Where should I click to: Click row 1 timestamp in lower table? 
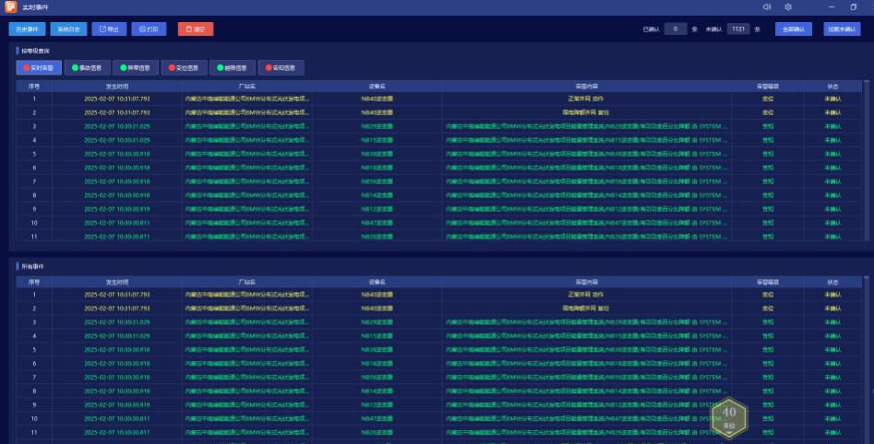tap(117, 295)
